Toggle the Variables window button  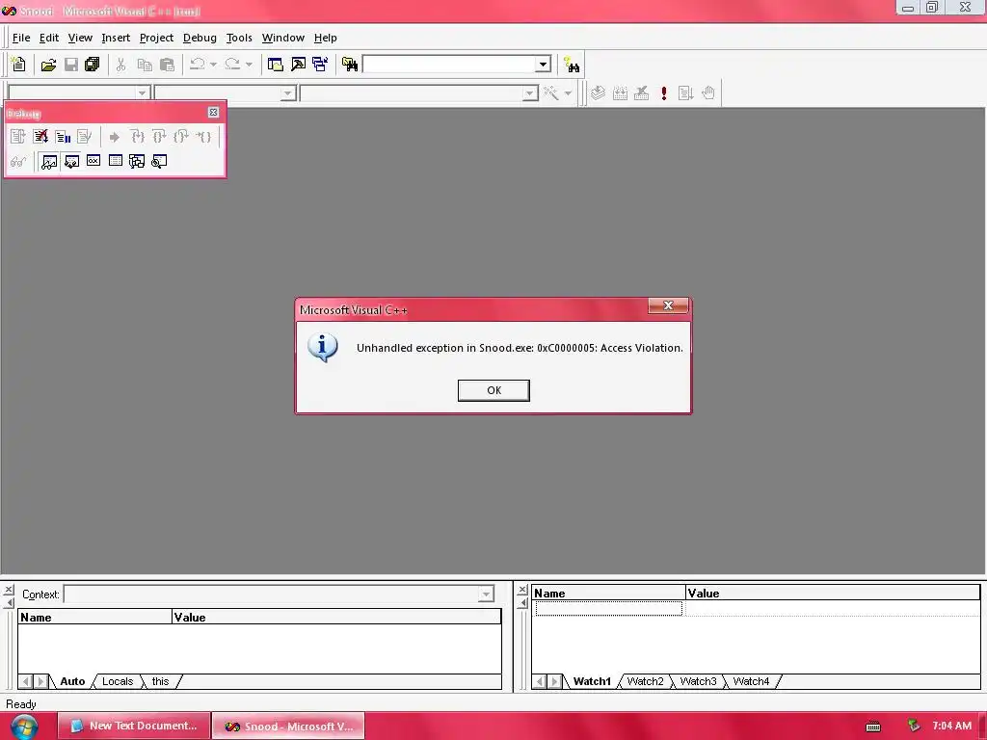(71, 162)
